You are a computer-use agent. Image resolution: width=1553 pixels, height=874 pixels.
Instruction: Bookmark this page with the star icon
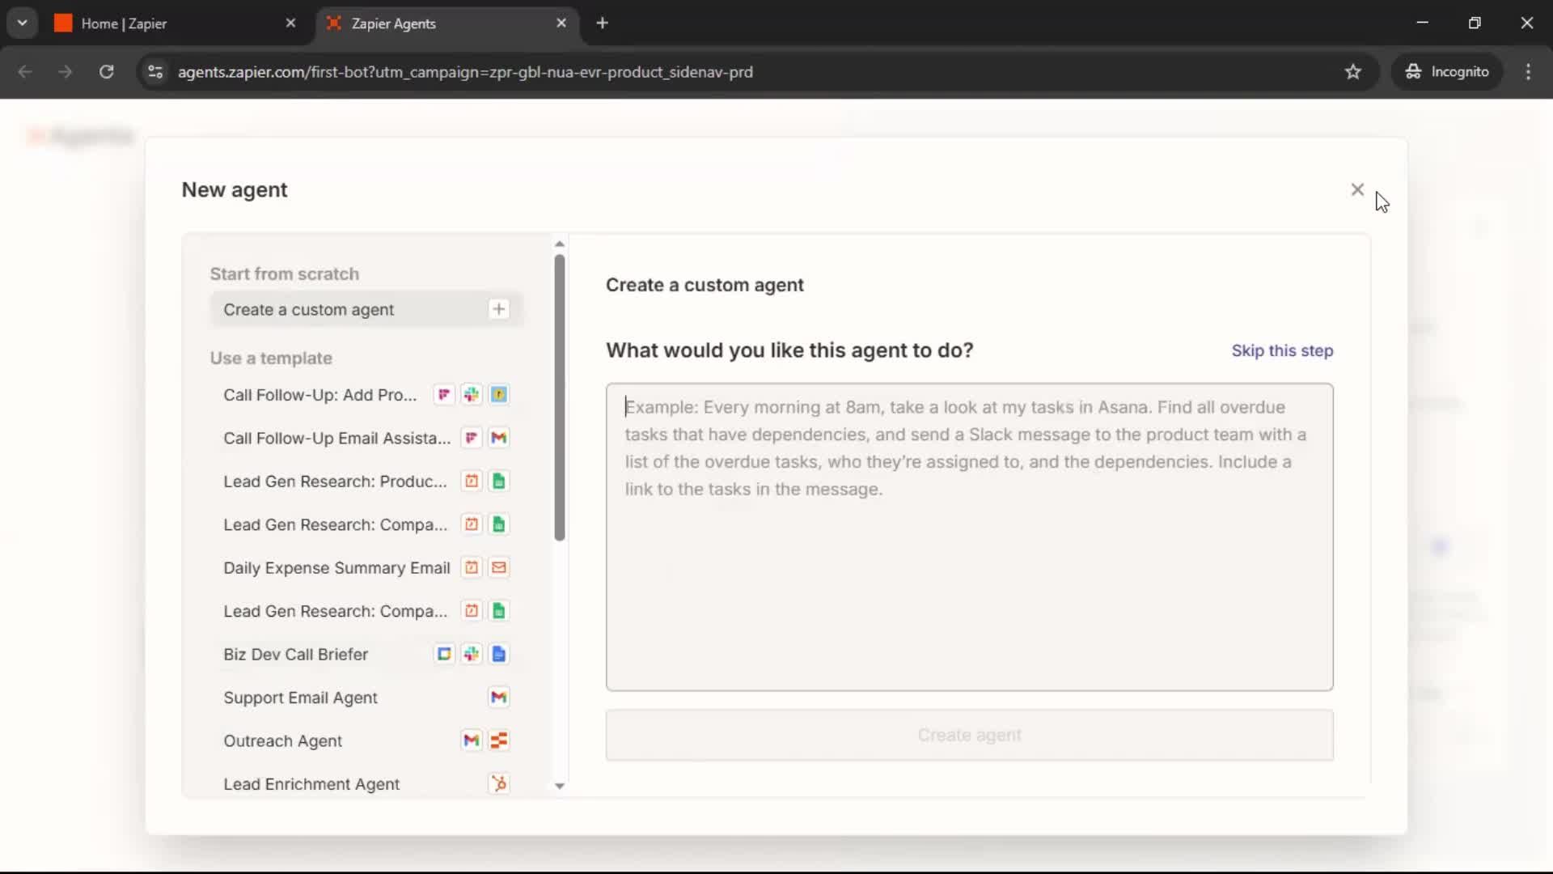click(1353, 72)
